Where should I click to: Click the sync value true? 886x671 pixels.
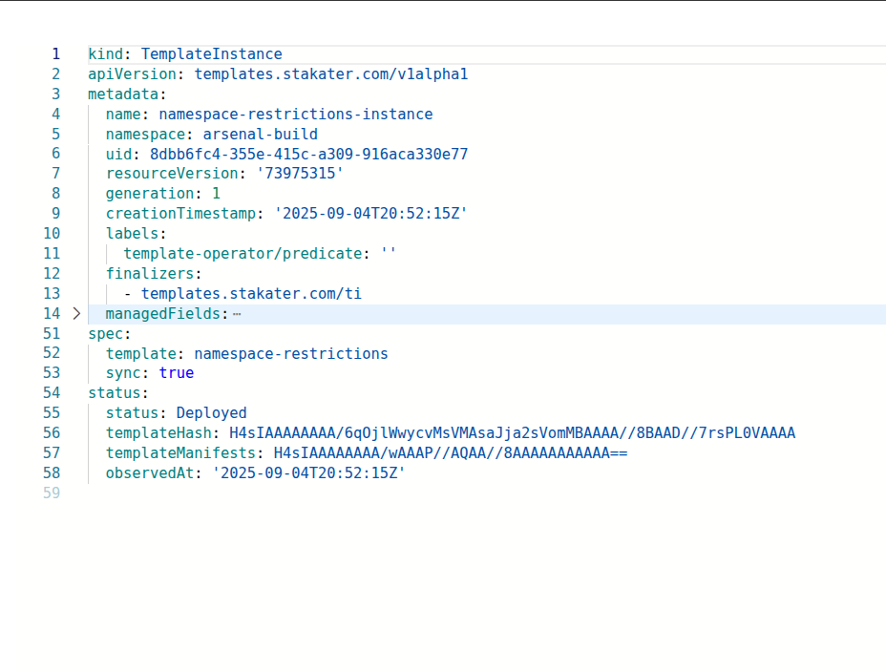[x=176, y=372]
